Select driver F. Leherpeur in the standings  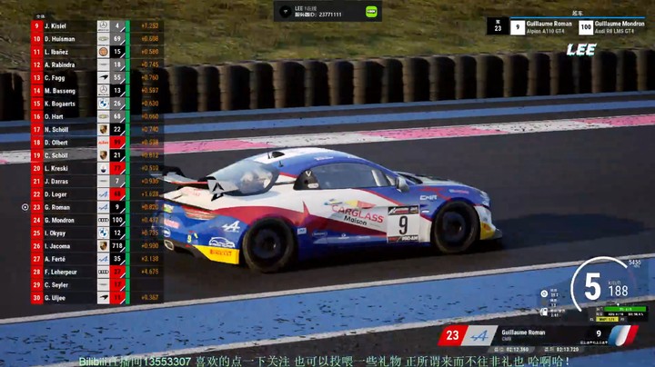click(x=61, y=272)
